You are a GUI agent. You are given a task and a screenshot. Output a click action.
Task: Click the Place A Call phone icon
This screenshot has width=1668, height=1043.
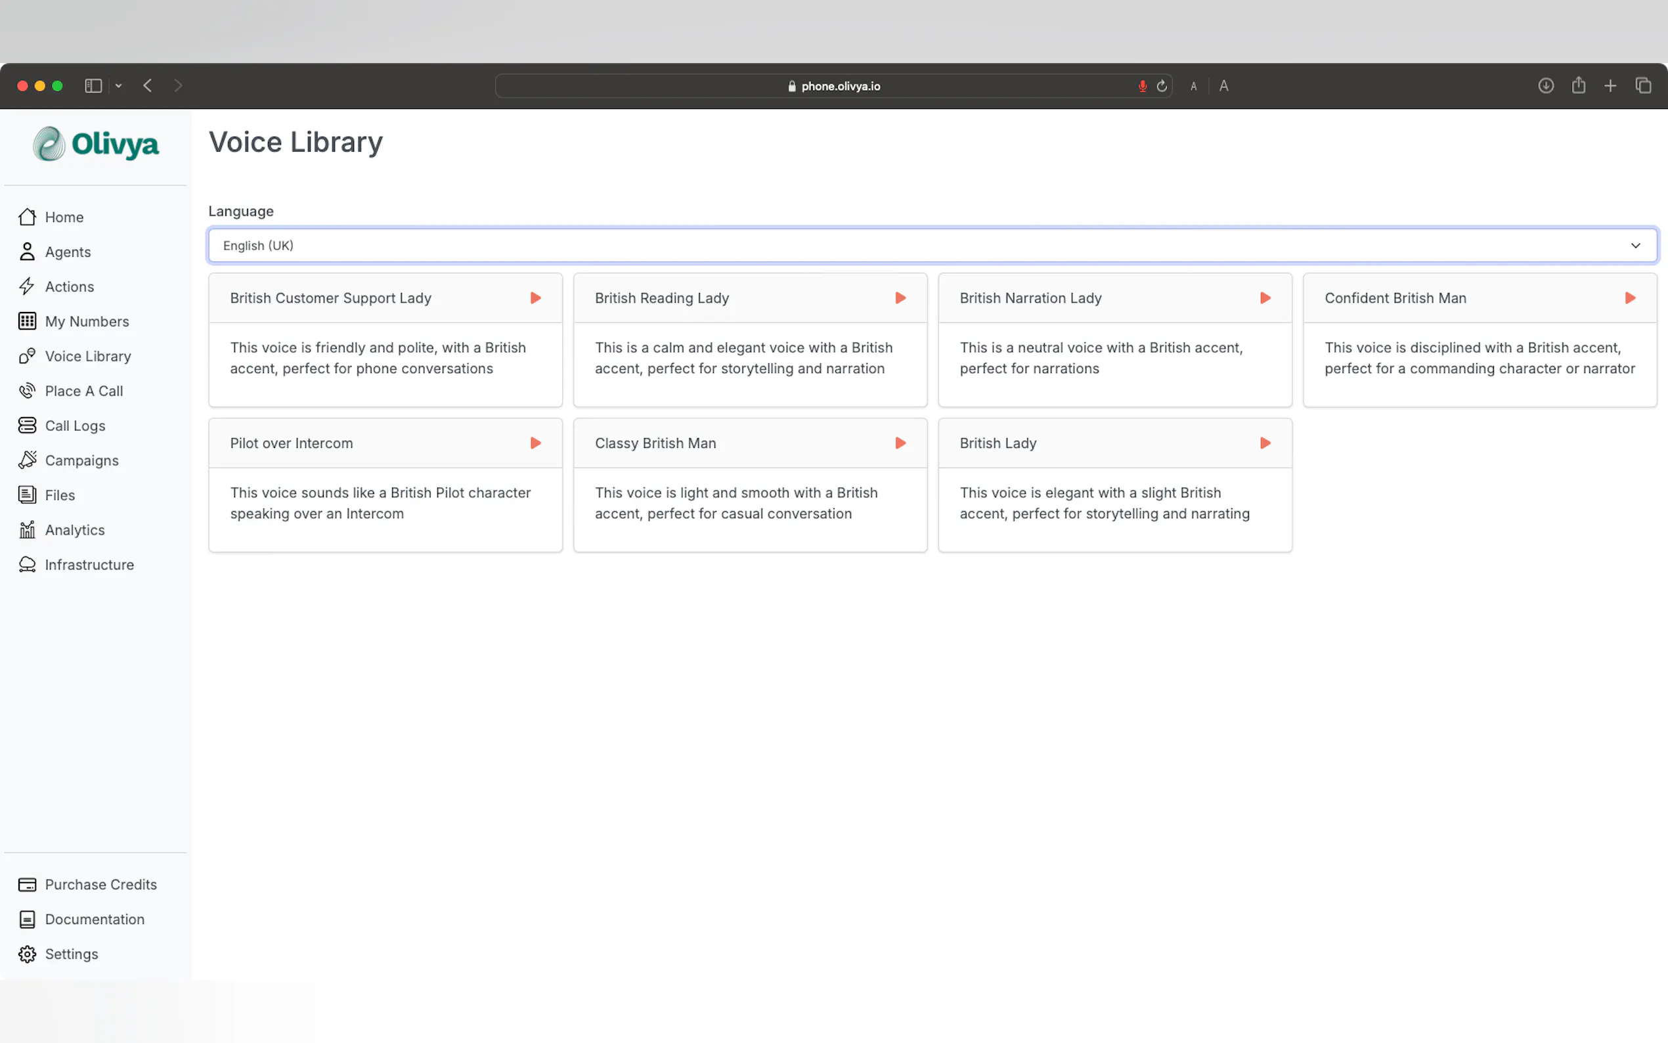[x=27, y=391]
